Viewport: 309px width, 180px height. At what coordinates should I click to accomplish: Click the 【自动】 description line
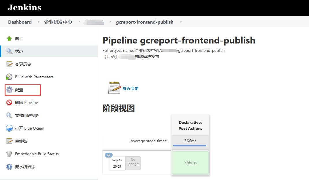coord(131,57)
